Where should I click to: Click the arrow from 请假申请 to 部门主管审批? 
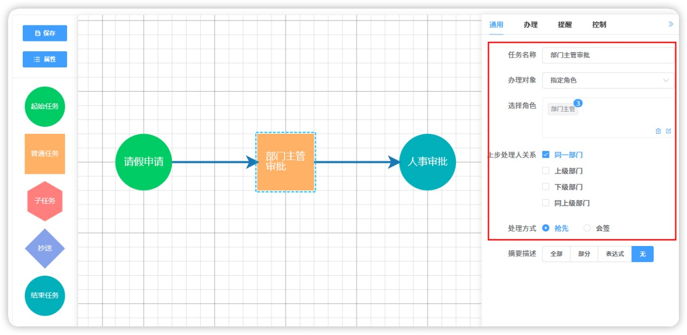click(x=215, y=162)
